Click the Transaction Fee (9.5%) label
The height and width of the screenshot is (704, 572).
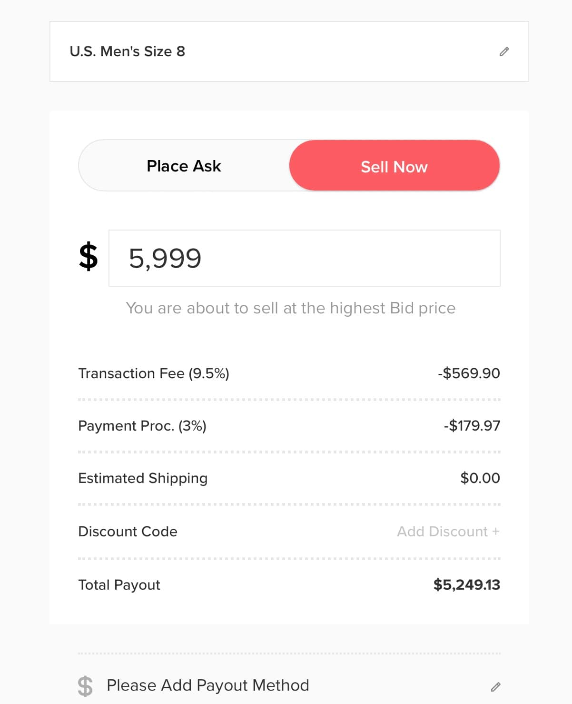153,373
